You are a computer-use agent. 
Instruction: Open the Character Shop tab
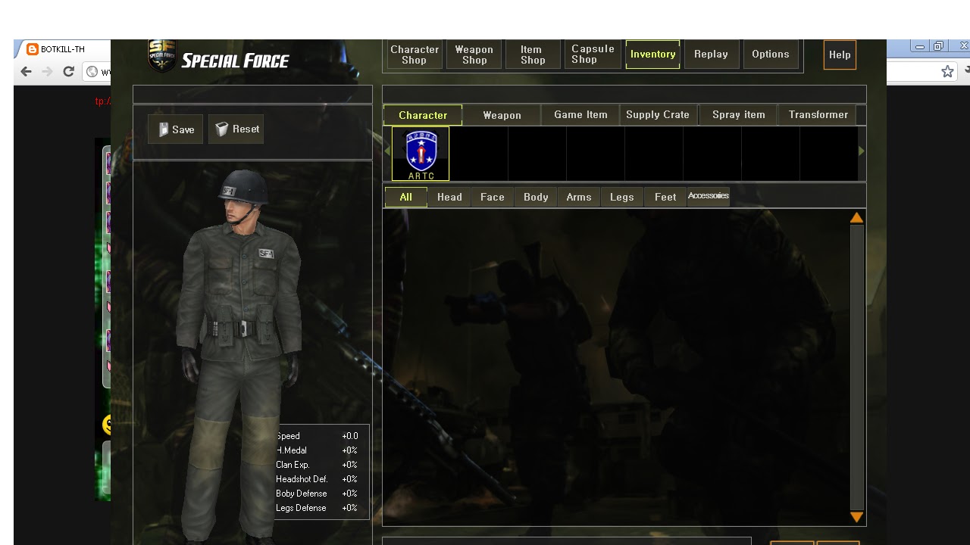(x=415, y=54)
